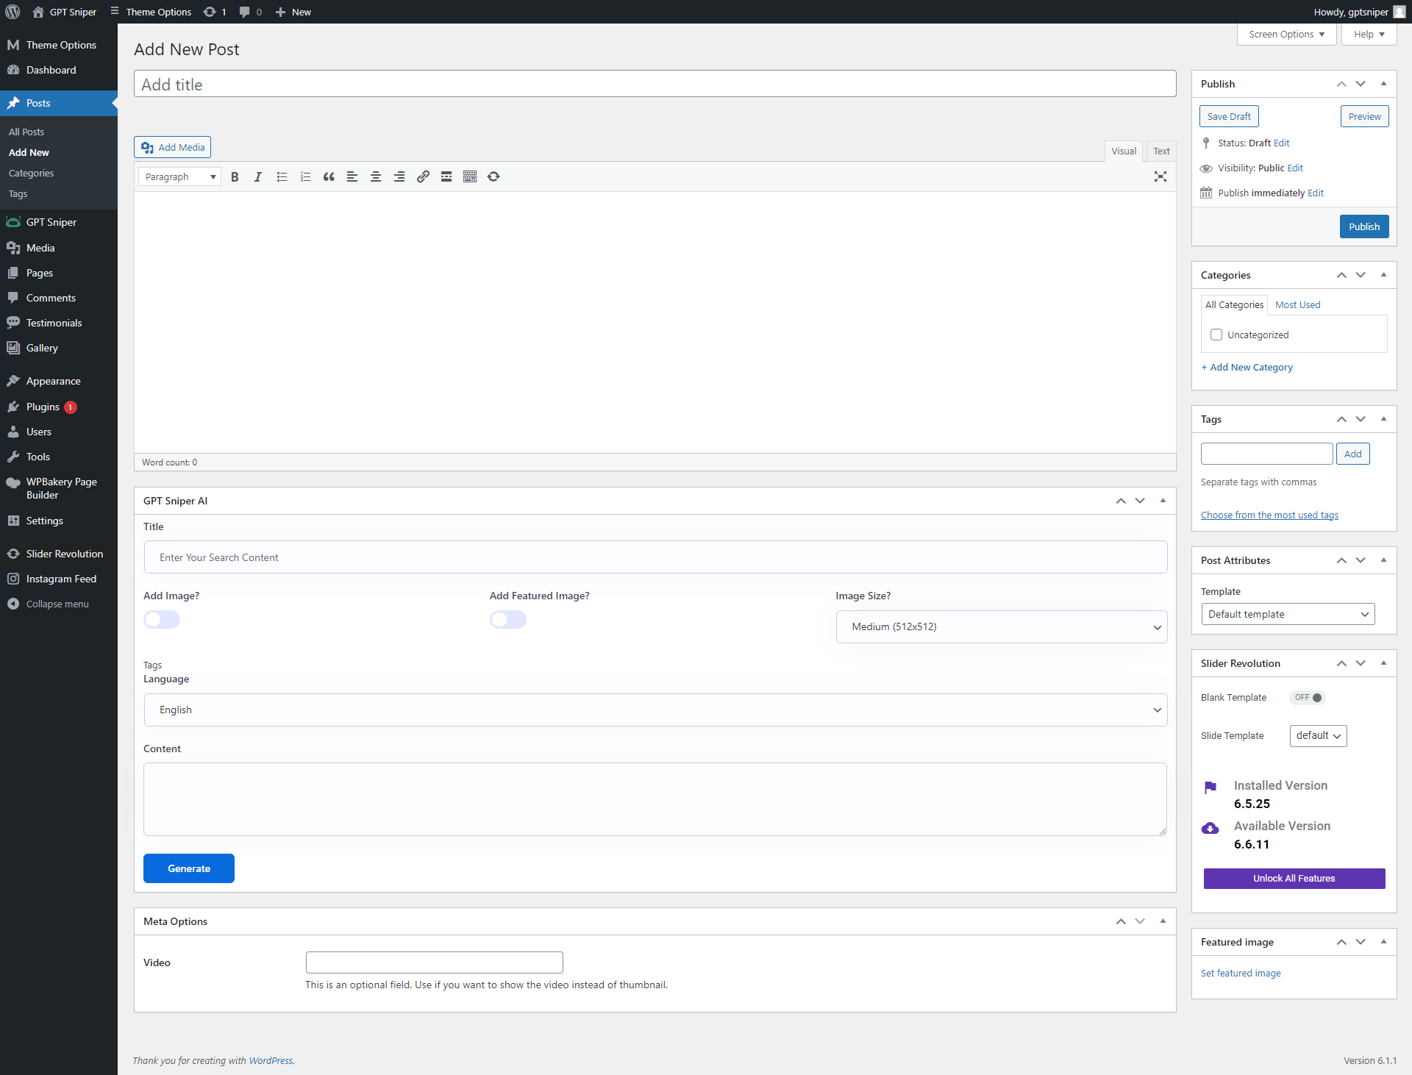Insert a numbered list

pos(305,176)
